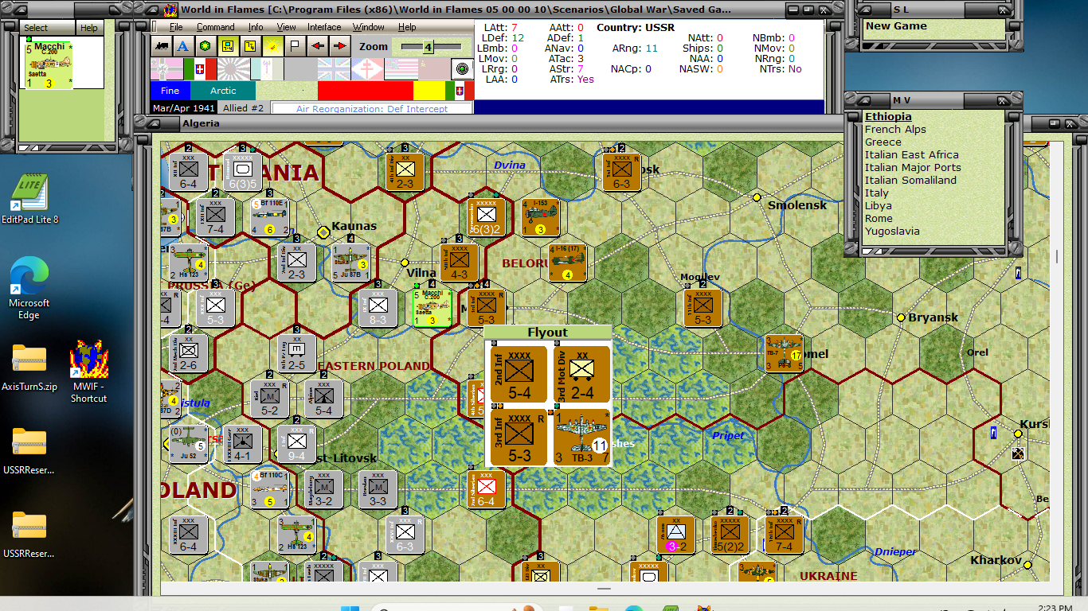
Task: Open the AxisTurnS.zip desktop file
Action: click(29, 367)
